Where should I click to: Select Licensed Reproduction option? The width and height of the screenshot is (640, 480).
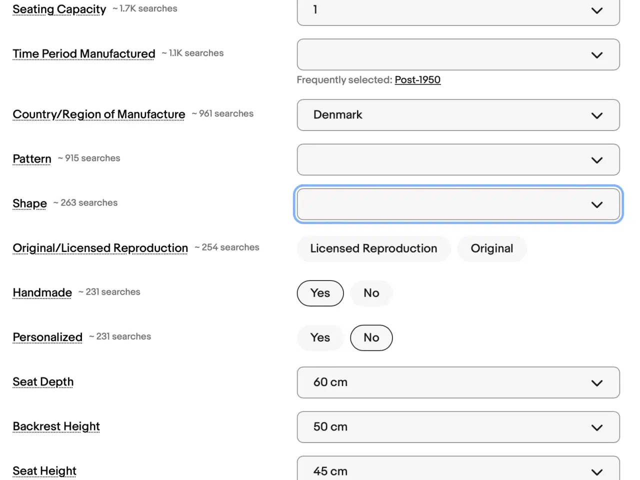373,248
